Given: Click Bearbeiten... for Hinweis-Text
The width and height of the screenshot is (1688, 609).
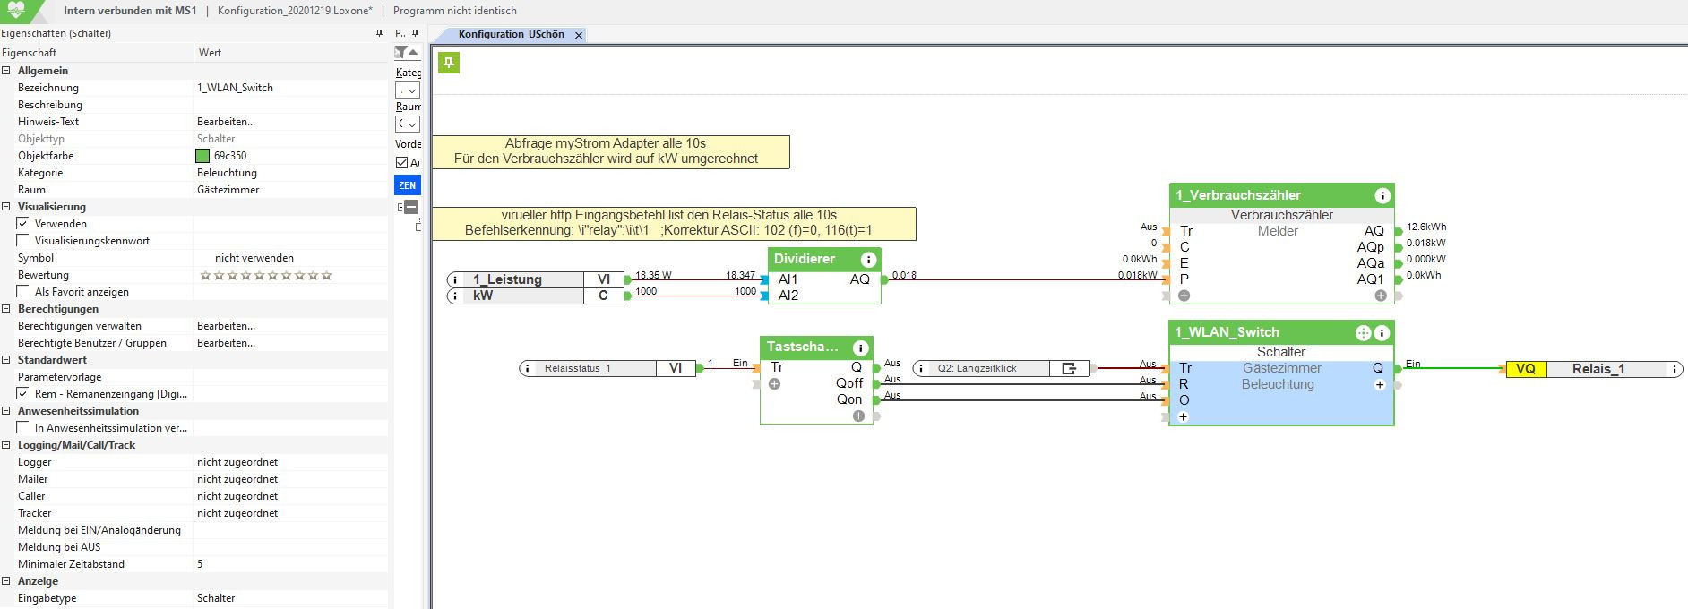Looking at the screenshot, I should (x=226, y=122).
